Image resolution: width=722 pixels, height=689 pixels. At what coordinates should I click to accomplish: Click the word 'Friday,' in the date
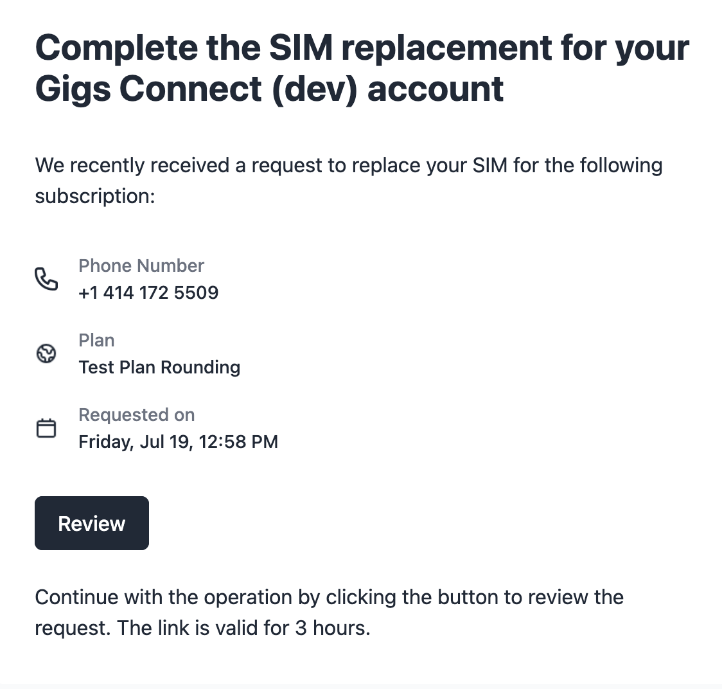[x=106, y=442]
